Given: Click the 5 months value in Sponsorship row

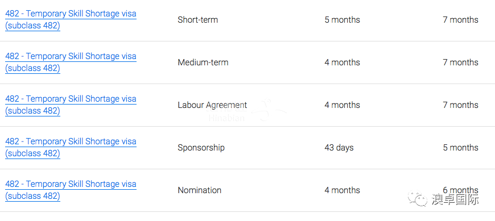Looking at the screenshot, I should click(x=461, y=148).
